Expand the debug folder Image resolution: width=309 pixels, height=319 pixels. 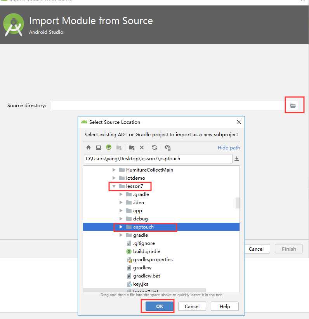click(x=121, y=219)
